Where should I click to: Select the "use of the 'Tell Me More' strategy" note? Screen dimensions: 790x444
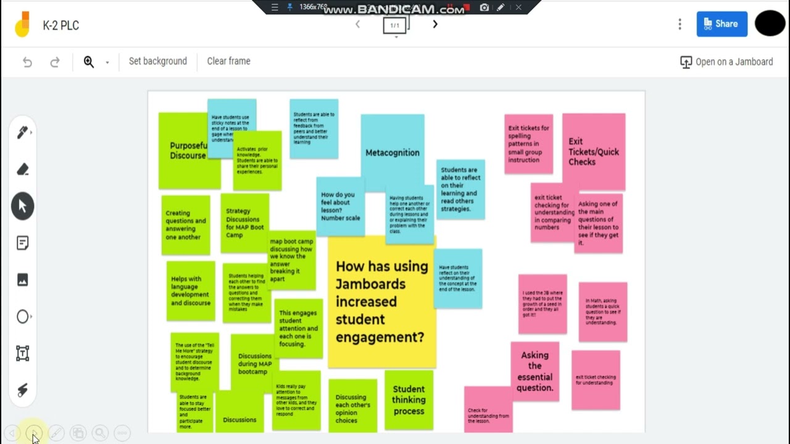tap(194, 362)
